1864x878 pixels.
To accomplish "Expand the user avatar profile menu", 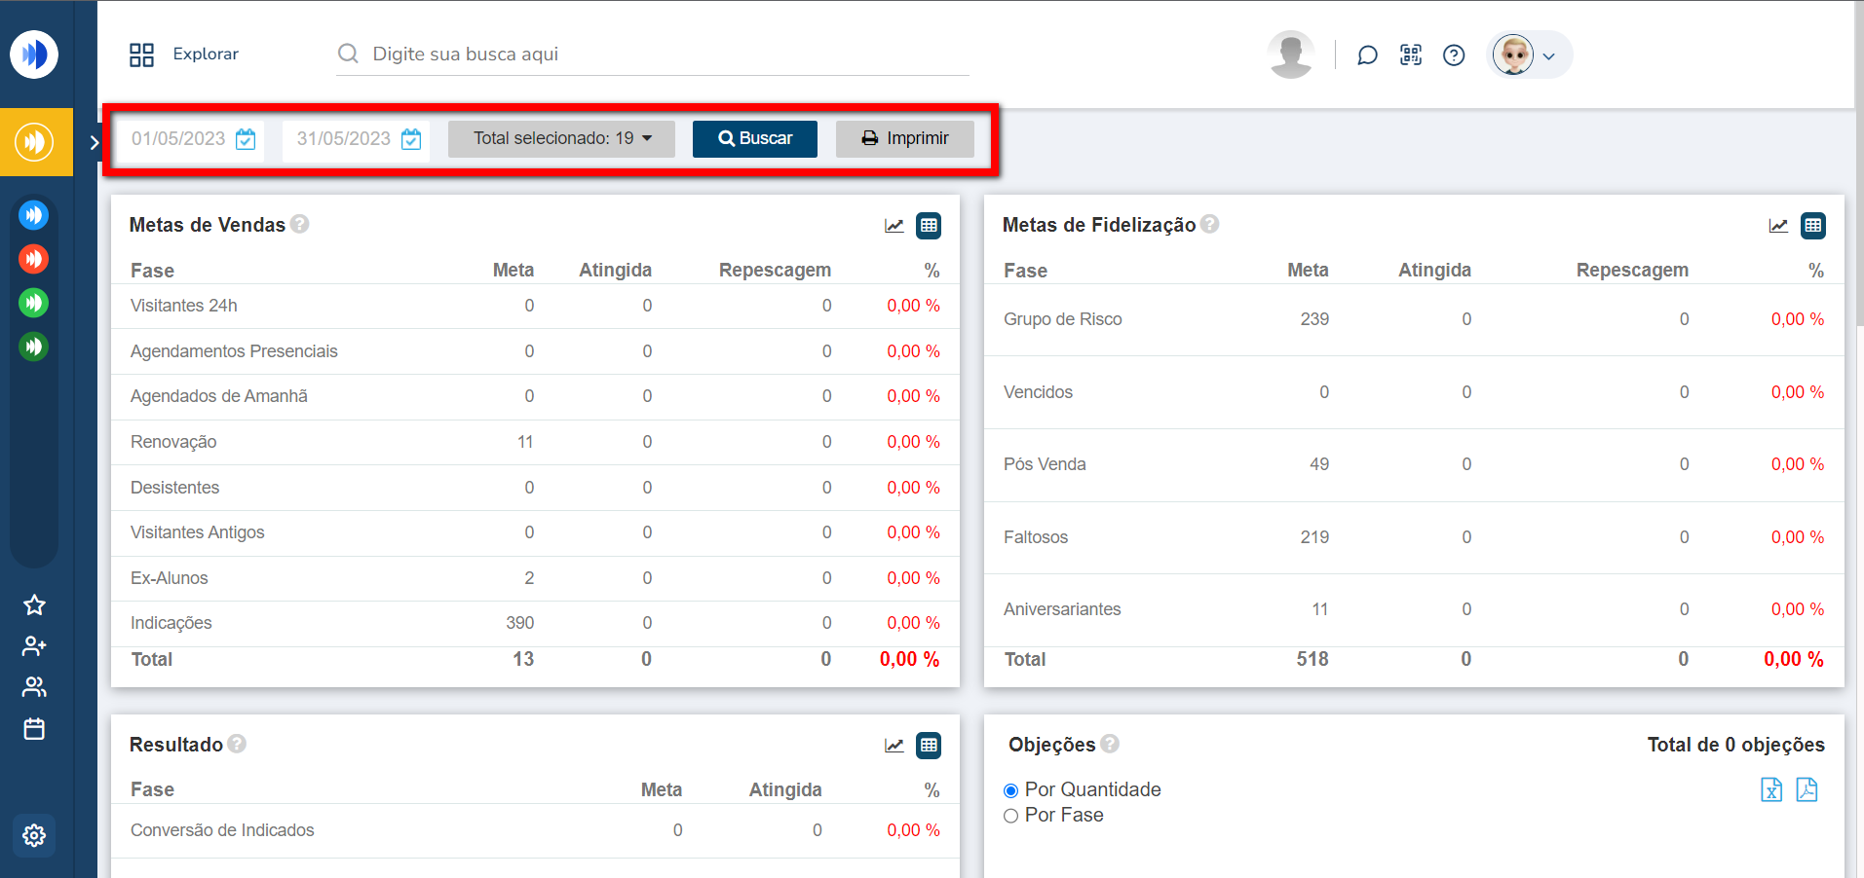I will (1529, 55).
